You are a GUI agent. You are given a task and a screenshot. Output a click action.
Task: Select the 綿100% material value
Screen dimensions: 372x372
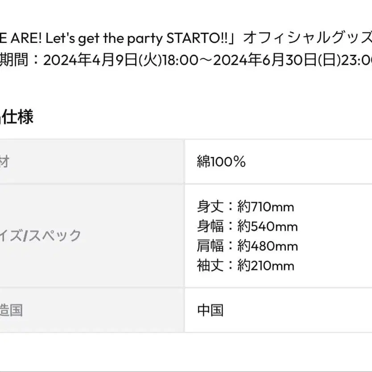[221, 162]
